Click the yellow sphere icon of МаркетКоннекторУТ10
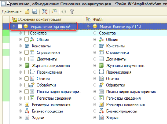Viewport: 167px width, 124px height. (x=95, y=26)
